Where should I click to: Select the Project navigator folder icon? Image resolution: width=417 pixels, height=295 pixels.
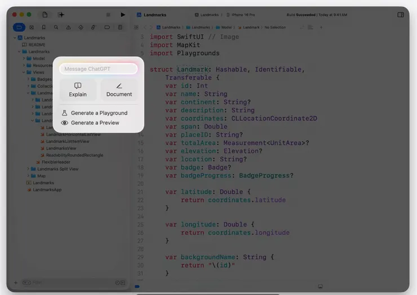(19, 27)
